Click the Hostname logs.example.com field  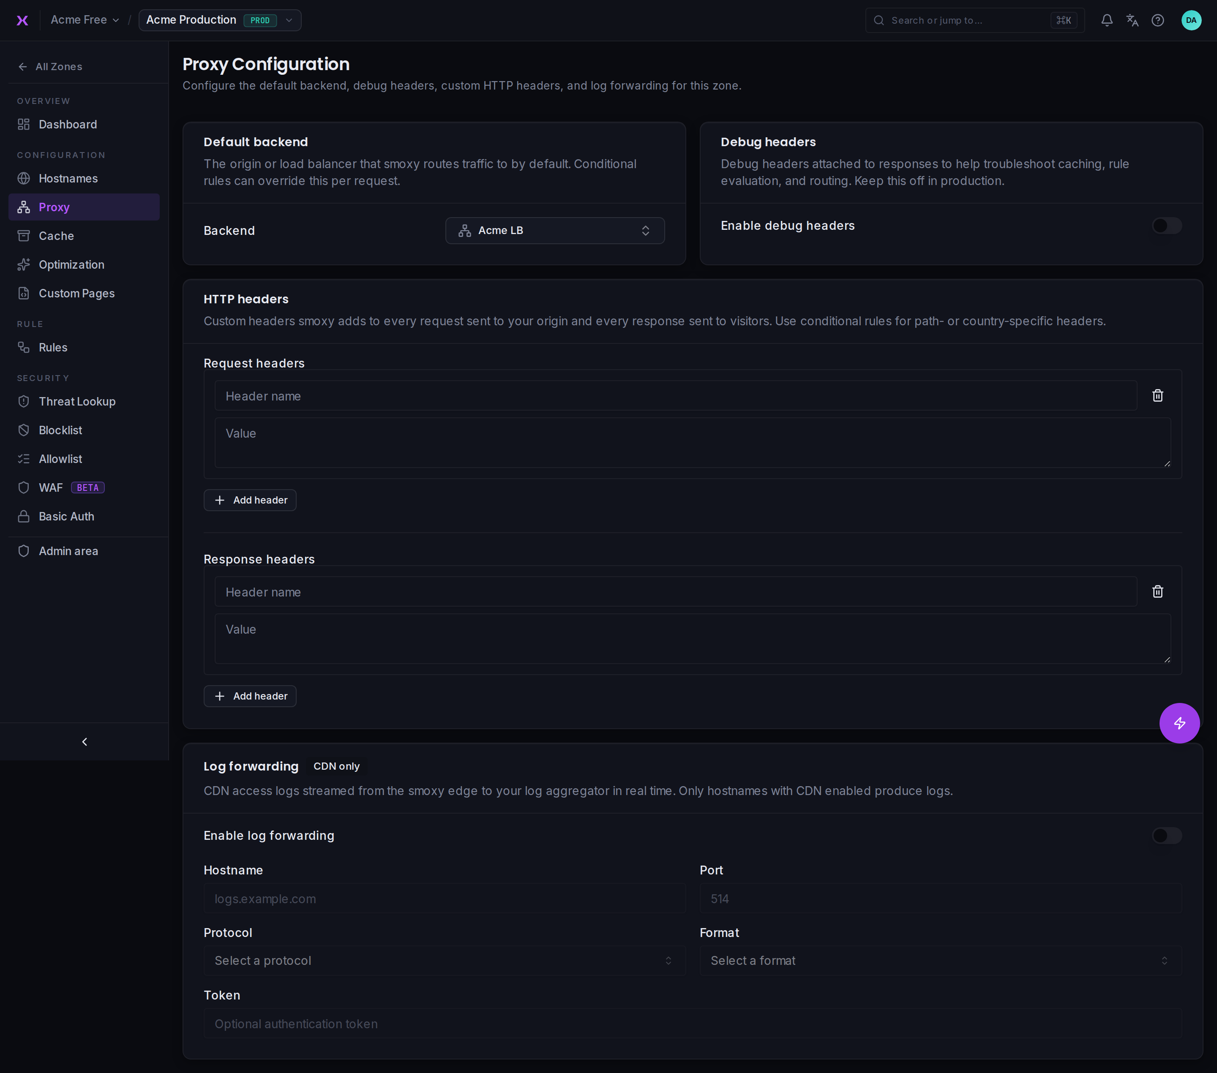click(x=444, y=899)
